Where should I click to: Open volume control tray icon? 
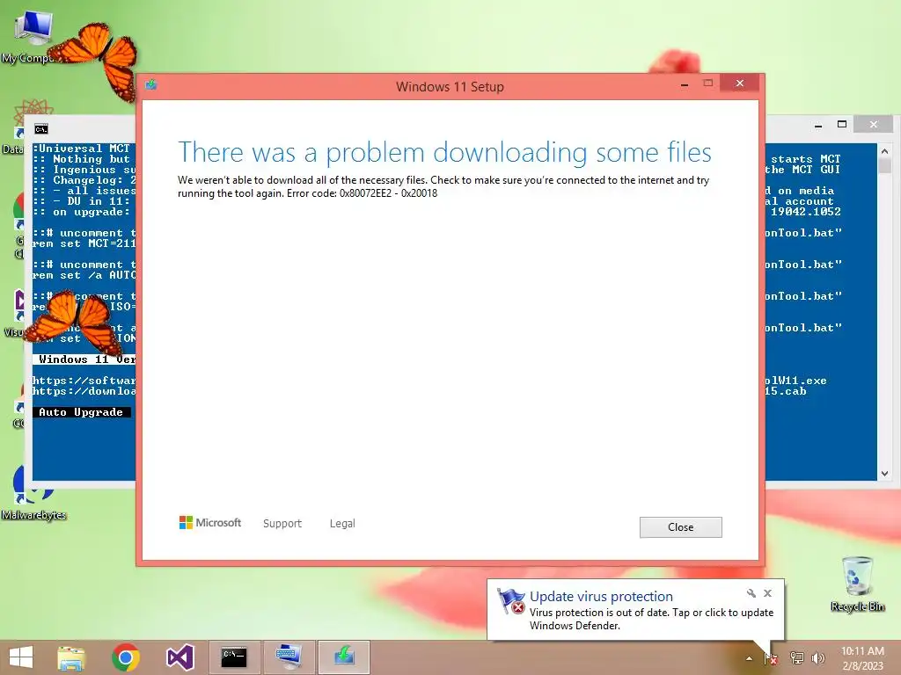(818, 657)
